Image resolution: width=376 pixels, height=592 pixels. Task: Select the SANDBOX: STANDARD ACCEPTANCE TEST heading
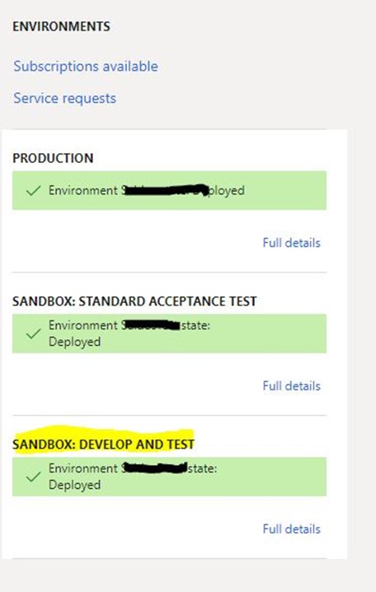coord(134,301)
